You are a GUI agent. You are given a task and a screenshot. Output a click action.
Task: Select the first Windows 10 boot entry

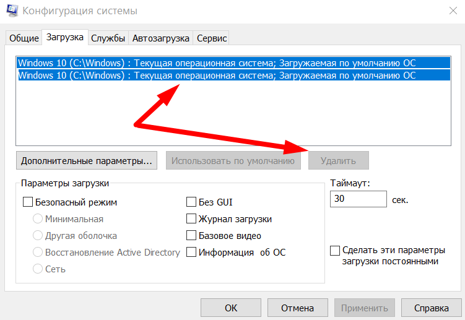coord(233,63)
